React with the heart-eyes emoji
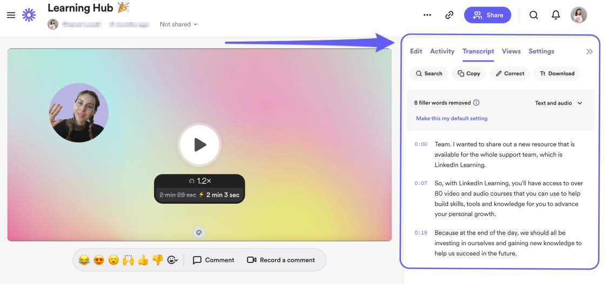 [99, 260]
